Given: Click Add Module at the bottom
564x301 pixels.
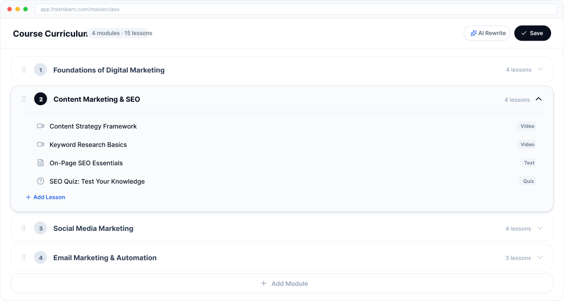Looking at the screenshot, I should pos(284,283).
